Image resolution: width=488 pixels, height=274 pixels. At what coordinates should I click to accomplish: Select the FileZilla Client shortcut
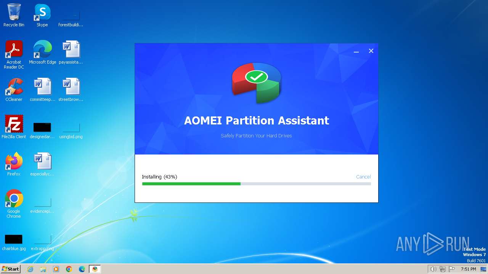point(14,127)
